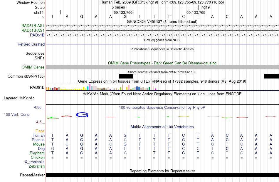The width and height of the screenshot is (279, 182).
Task: Open the RefSeq Curated track label
Action: (31, 44)
